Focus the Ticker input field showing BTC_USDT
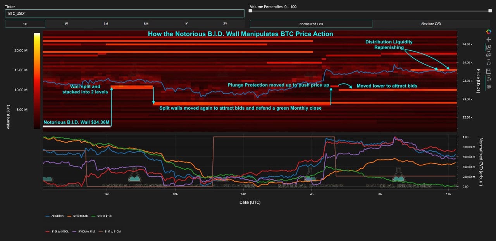Viewport: 496px width, 241px height. point(125,13)
